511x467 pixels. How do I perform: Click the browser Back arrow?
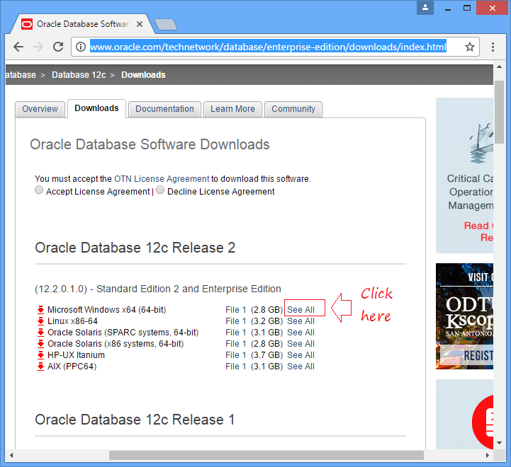(18, 47)
